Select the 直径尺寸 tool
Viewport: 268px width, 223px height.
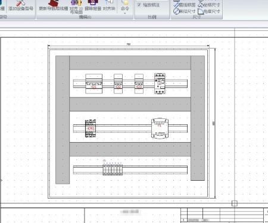[185, 11]
